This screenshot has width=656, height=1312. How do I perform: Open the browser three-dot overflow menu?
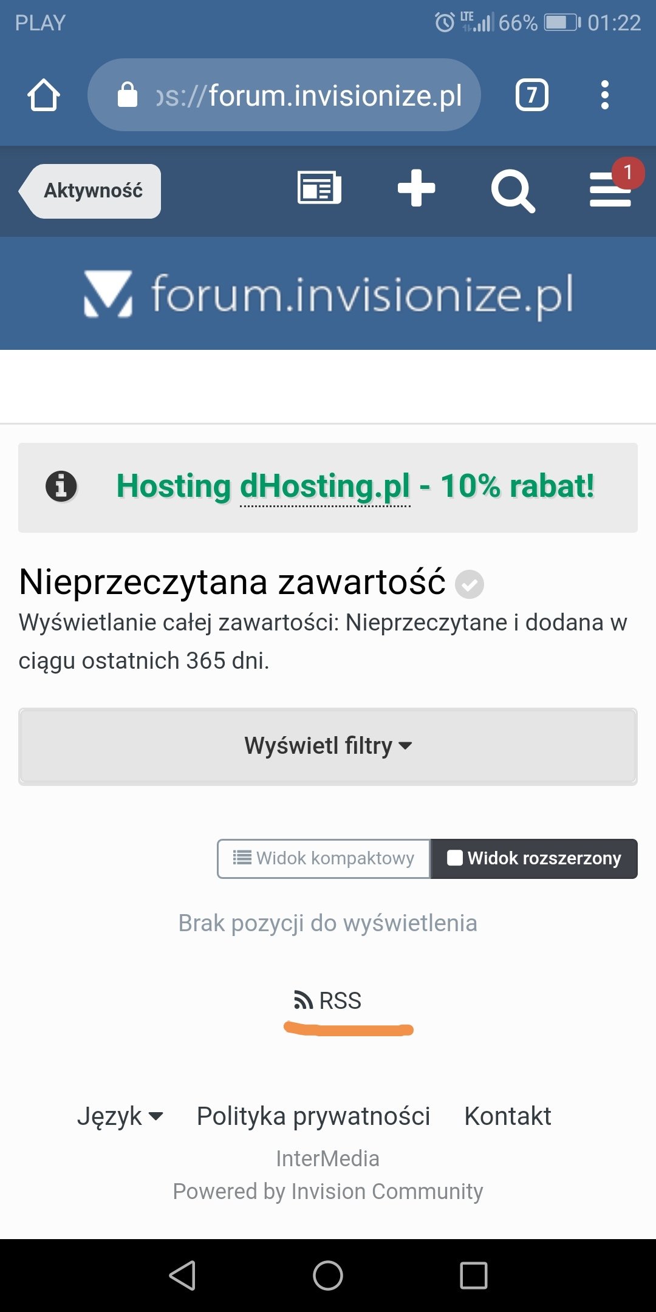coord(604,95)
